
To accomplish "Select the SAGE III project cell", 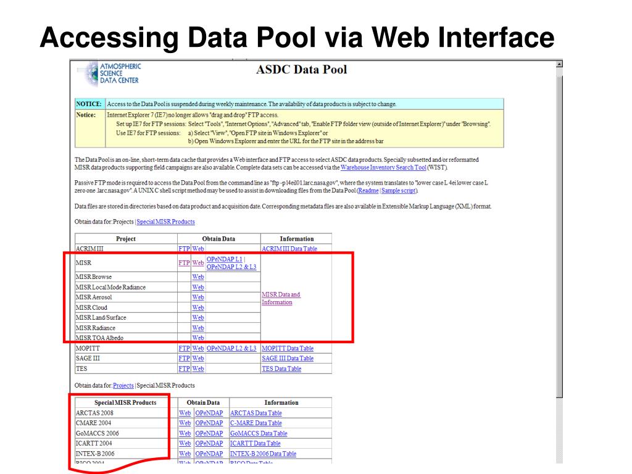I will pyautogui.click(x=126, y=359).
